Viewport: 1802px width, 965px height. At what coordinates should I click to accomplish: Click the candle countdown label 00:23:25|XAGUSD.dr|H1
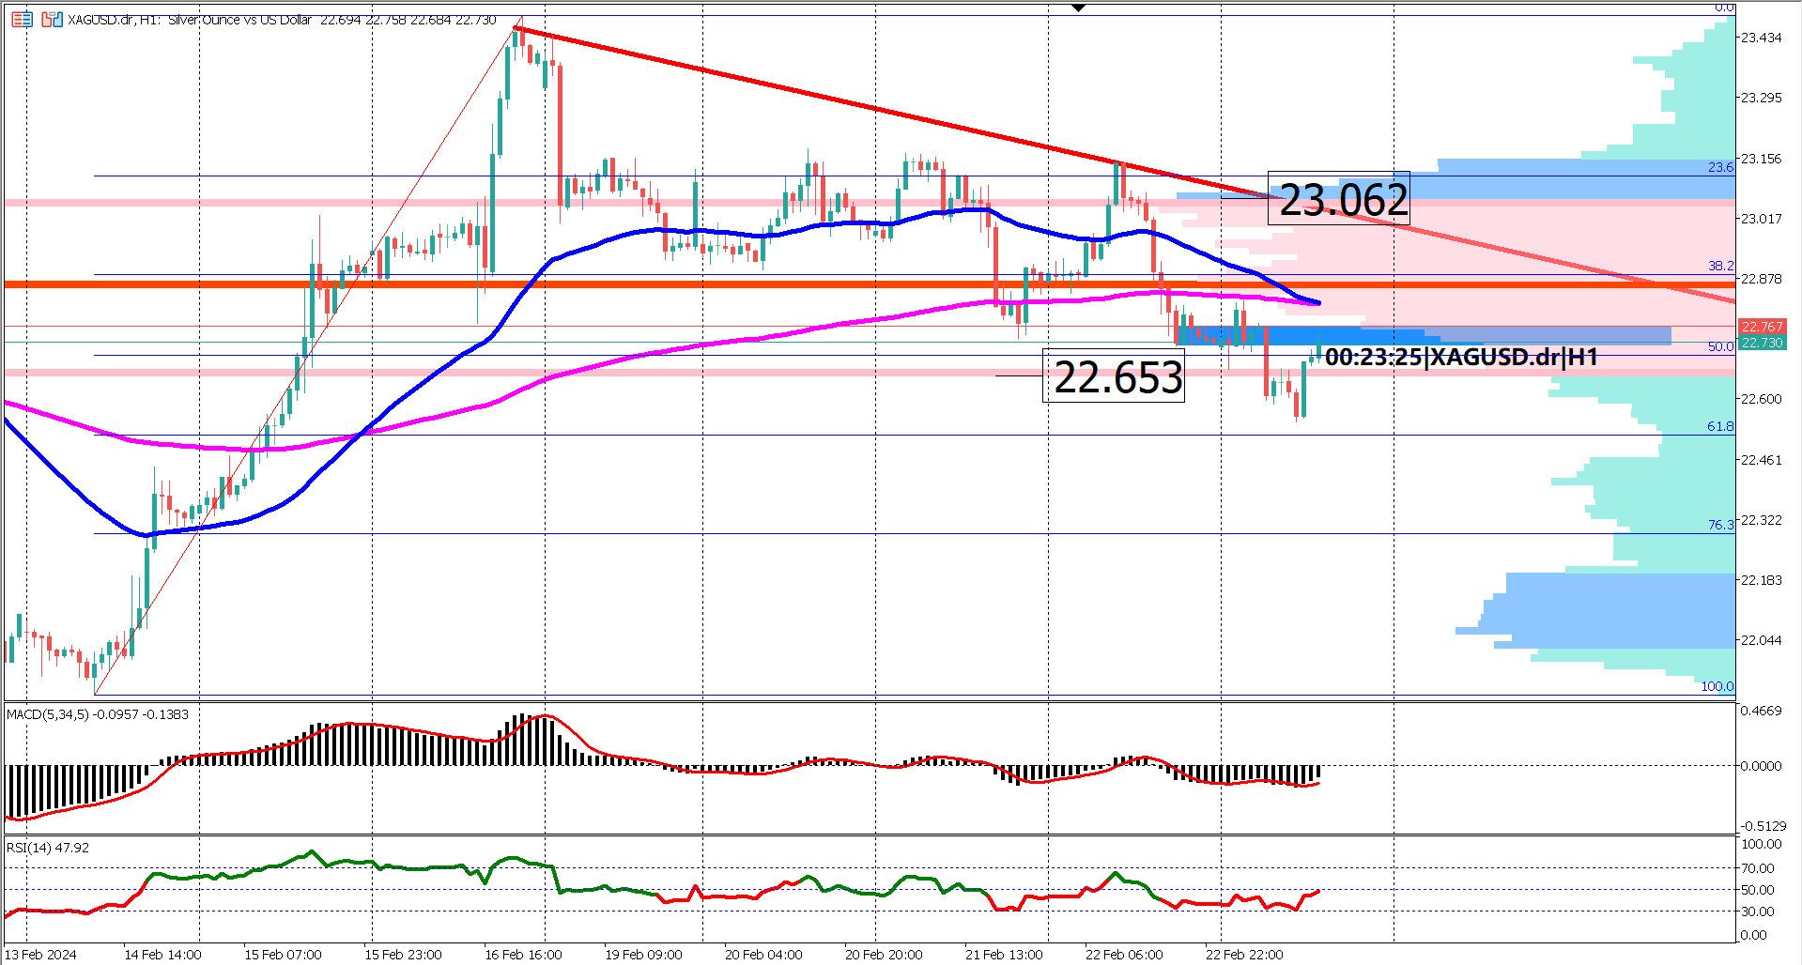click(x=1461, y=357)
